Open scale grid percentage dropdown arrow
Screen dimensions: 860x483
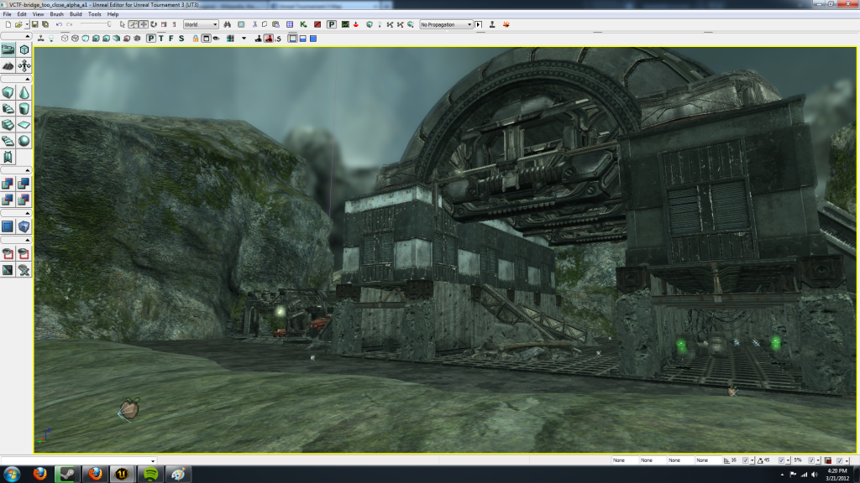point(818,460)
